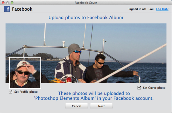This screenshot has width=172, height=113.
Task: Close the Facebook Cover window
Action: (3, 3)
